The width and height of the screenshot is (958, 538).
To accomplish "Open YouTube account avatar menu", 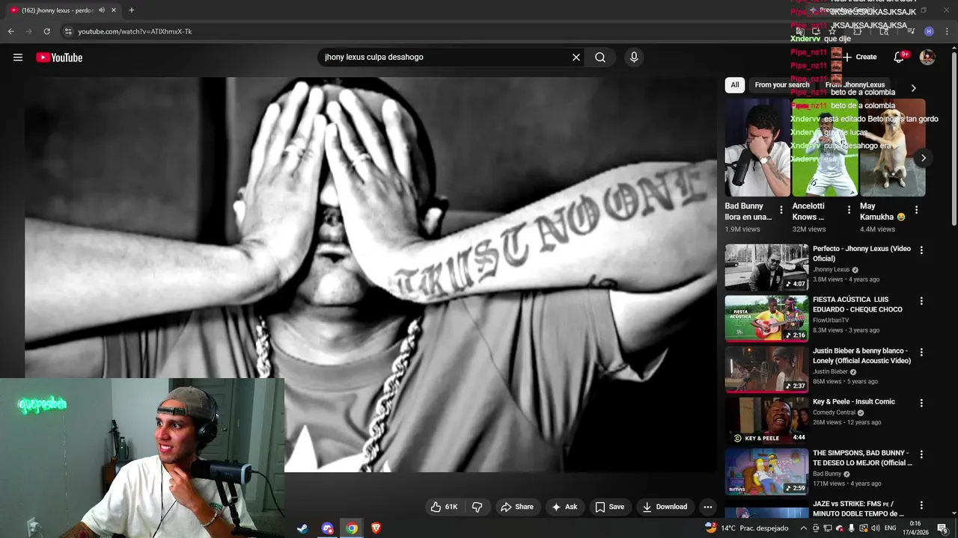I will point(927,58).
